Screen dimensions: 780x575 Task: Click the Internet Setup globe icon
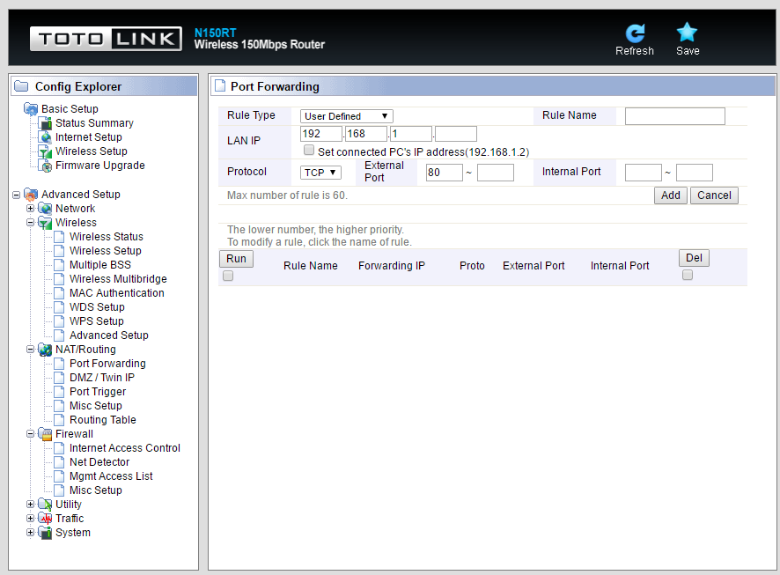(x=45, y=136)
